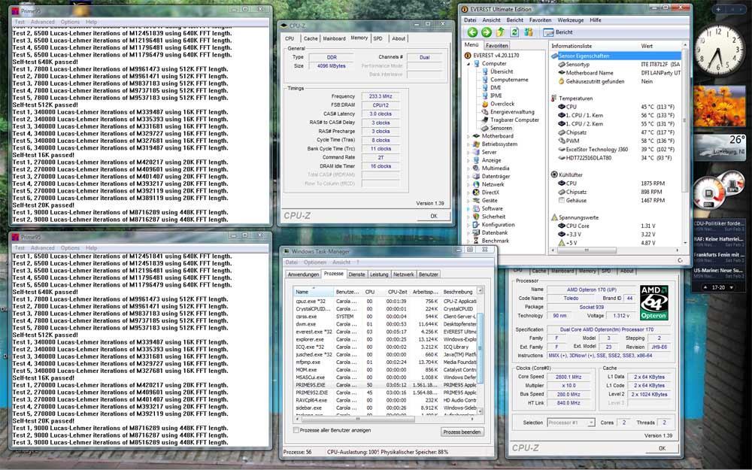This screenshot has width=752, height=470.
Task: Open the Mainboard tab in the Memory CPU-Z window
Action: [334, 38]
